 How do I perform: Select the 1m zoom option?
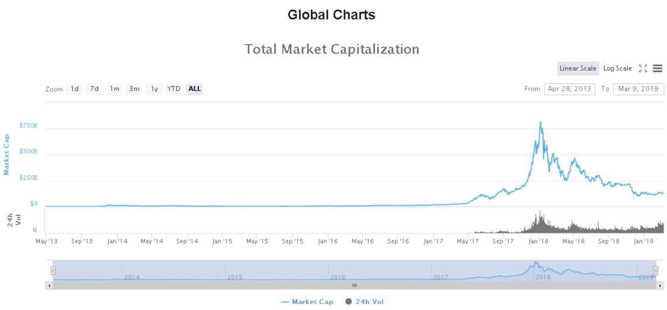pos(114,89)
